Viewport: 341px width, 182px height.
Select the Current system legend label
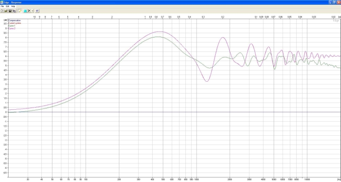tap(15, 23)
